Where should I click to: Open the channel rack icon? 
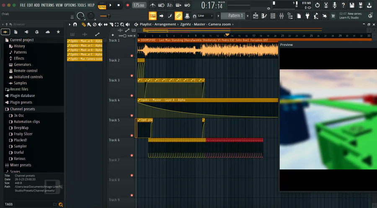click(x=273, y=16)
